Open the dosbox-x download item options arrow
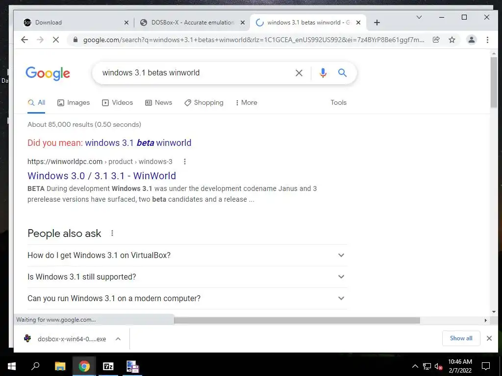 118,339
